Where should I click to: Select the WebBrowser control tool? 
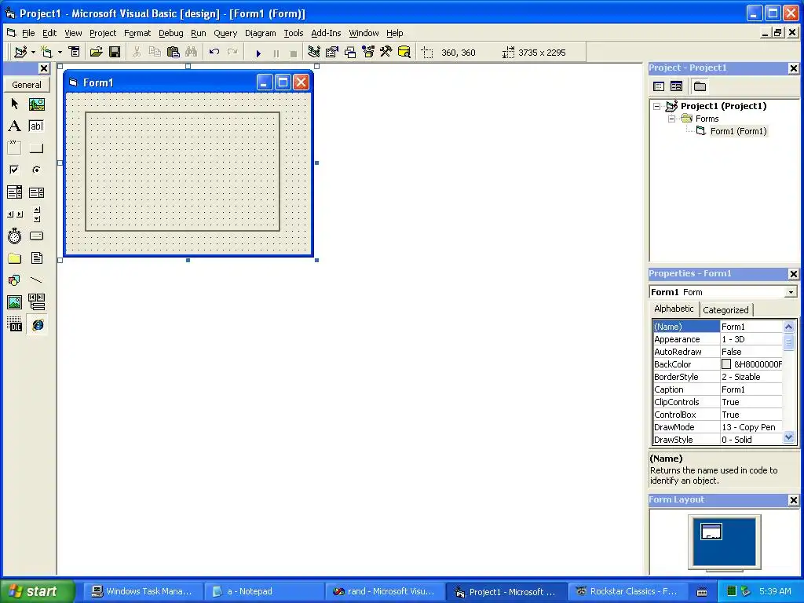[37, 324]
